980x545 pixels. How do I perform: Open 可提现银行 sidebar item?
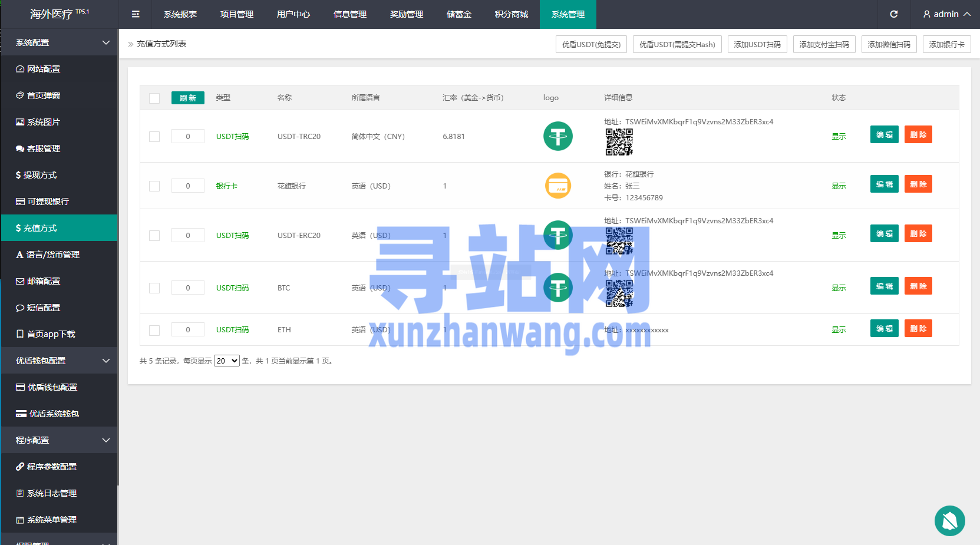pos(59,202)
